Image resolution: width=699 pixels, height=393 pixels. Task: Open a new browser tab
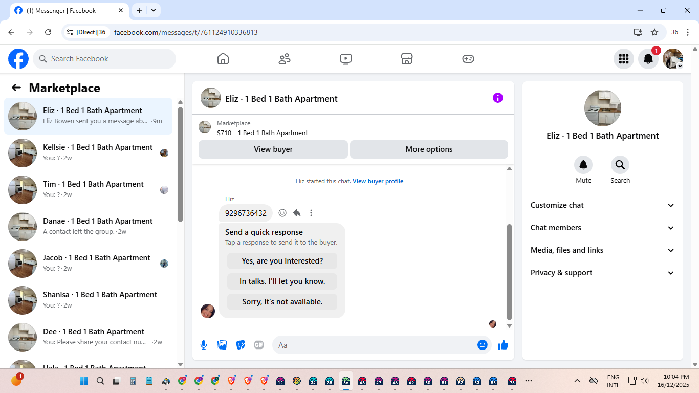(139, 10)
